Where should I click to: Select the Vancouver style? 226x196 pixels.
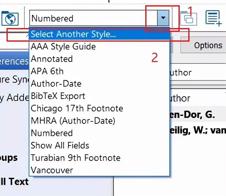99,170
